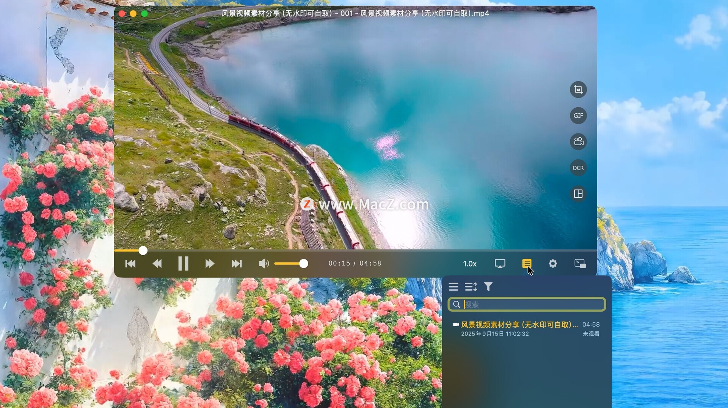Screen dimensions: 728x408
Task: Open the playlist hamburger menu
Action: (x=453, y=287)
